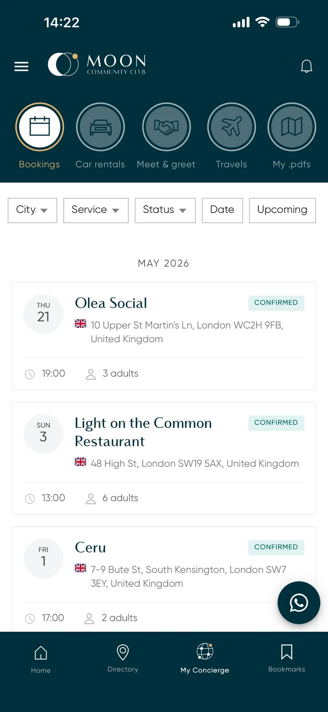Open Travels airplane icon
The image size is (328, 712).
coord(232,127)
